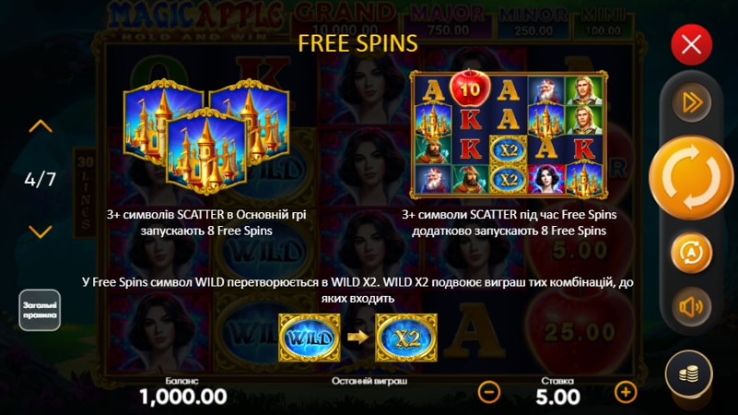Click the 4/7 page indicator
The height and width of the screenshot is (415, 738).
pyautogui.click(x=40, y=179)
